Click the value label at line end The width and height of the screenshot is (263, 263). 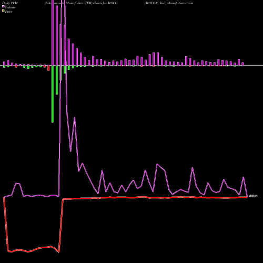(x=254, y=196)
